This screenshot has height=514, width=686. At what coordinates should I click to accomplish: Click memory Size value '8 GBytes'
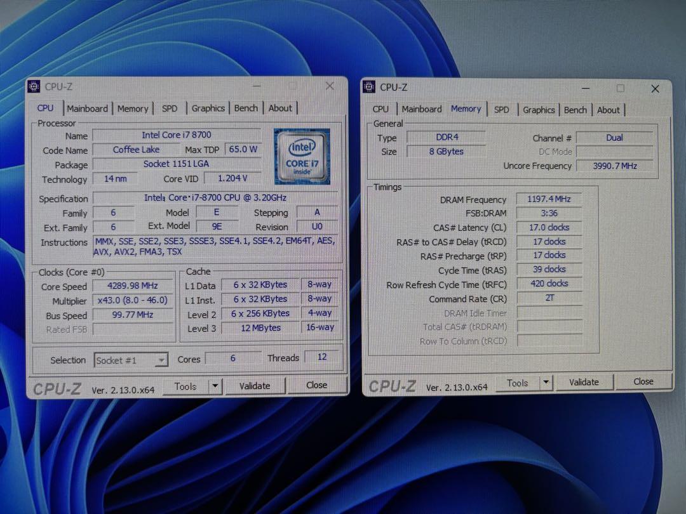447,152
